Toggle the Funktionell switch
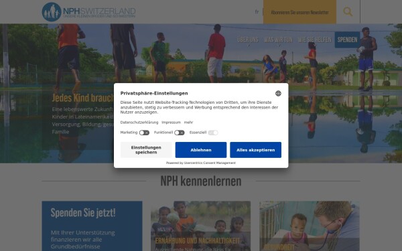 click(180, 133)
